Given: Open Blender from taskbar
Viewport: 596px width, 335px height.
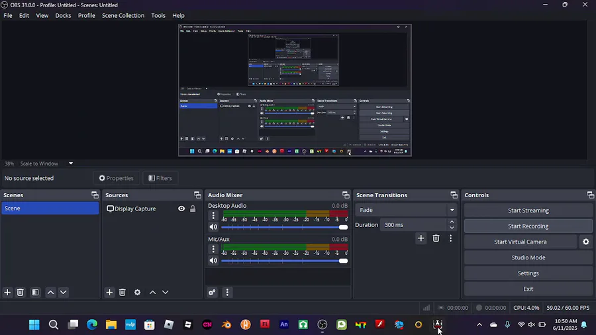Looking at the screenshot, I should (x=226, y=324).
